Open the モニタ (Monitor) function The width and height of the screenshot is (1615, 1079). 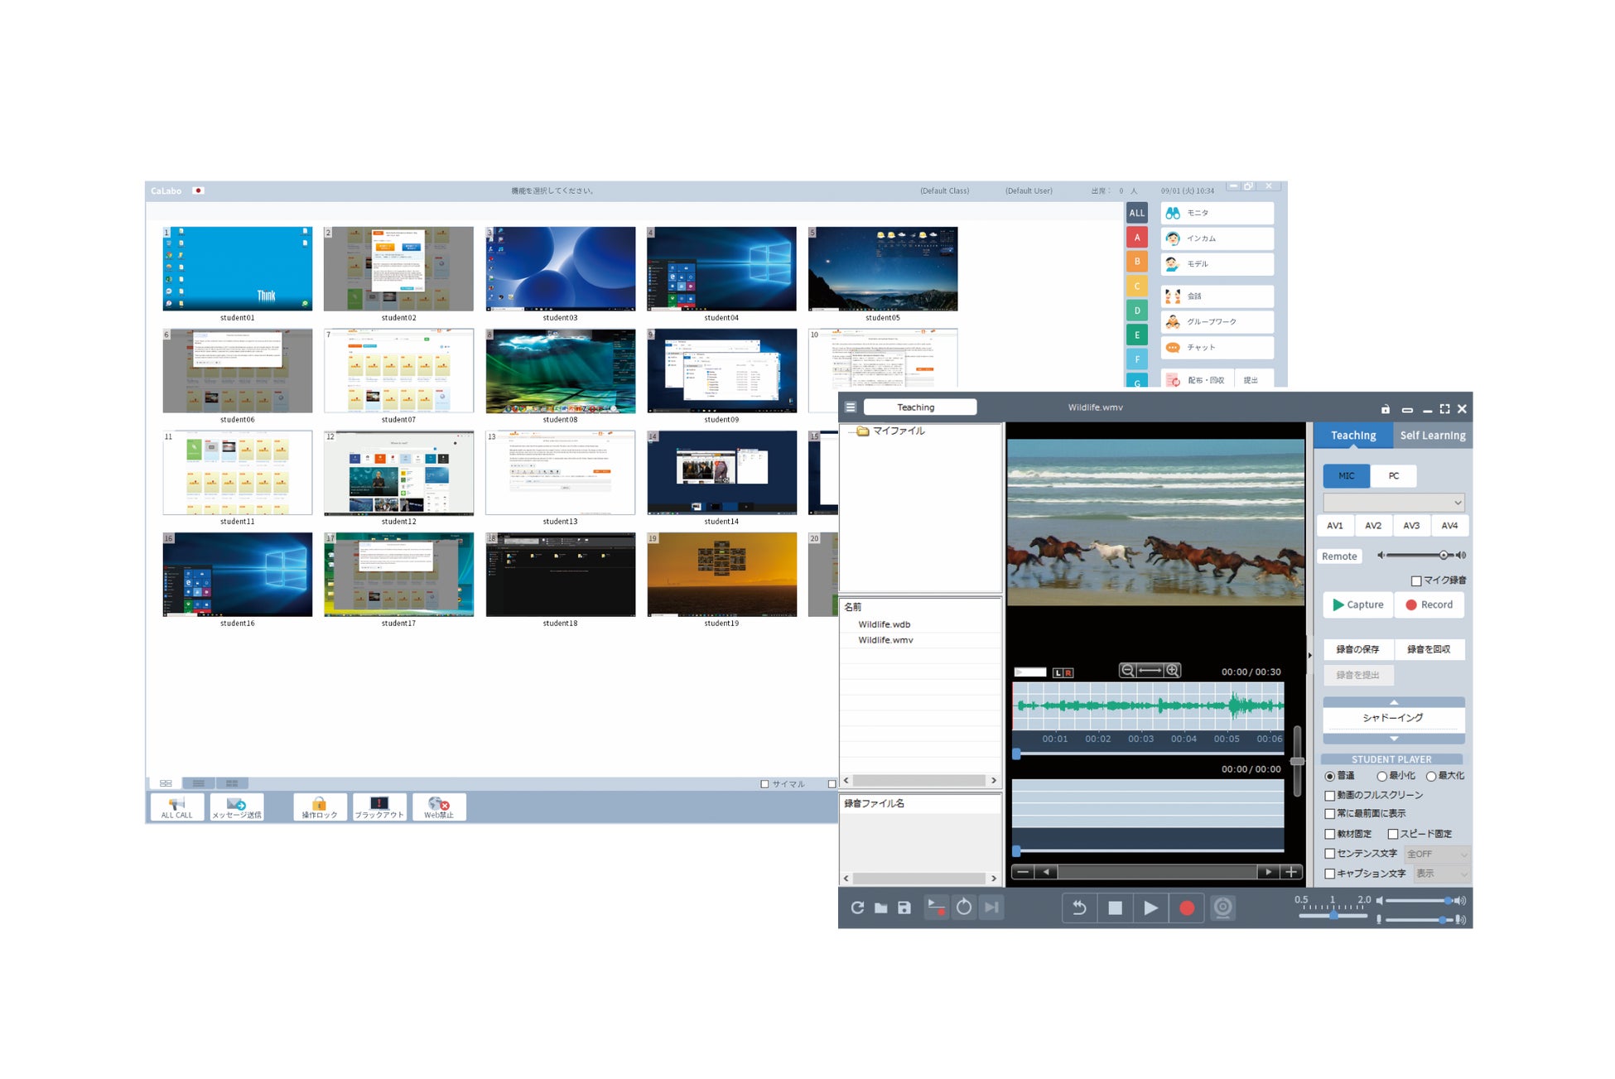tap(1216, 213)
